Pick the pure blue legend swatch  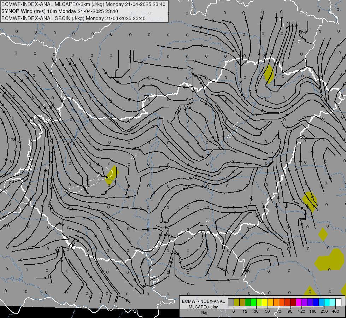tap(316, 302)
